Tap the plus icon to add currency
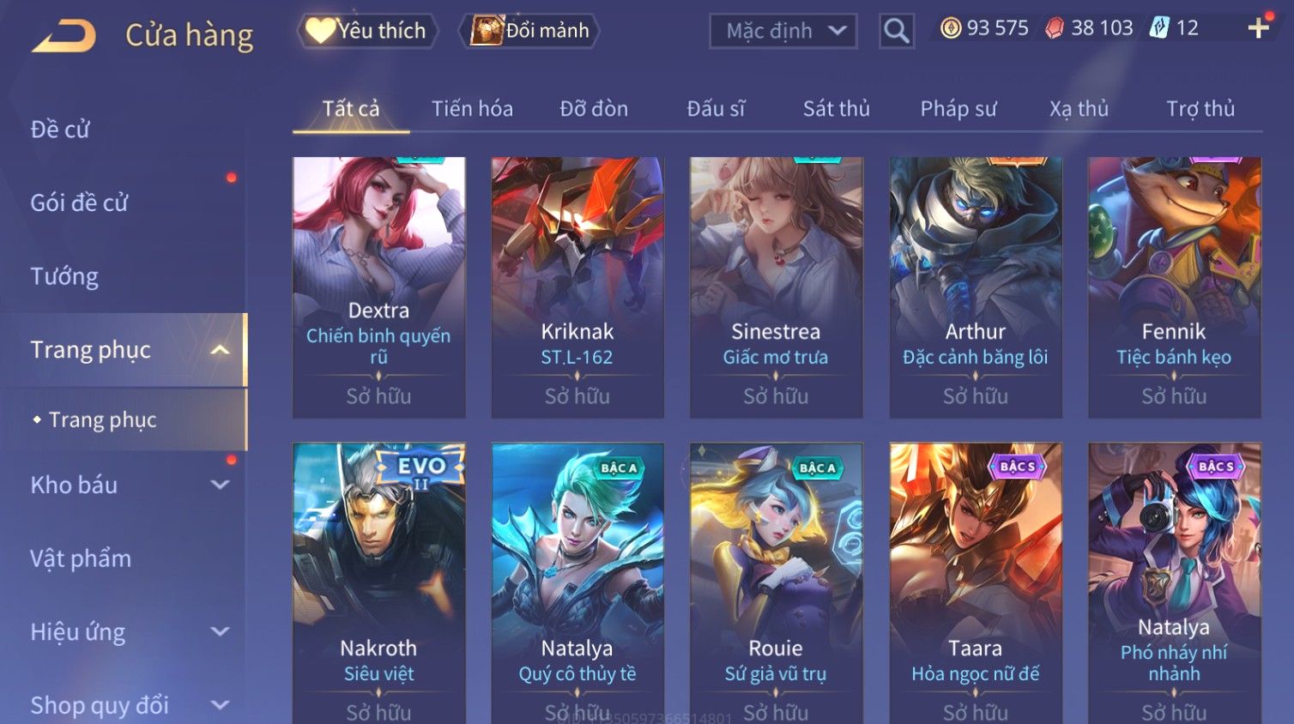1294x724 pixels. click(x=1258, y=28)
